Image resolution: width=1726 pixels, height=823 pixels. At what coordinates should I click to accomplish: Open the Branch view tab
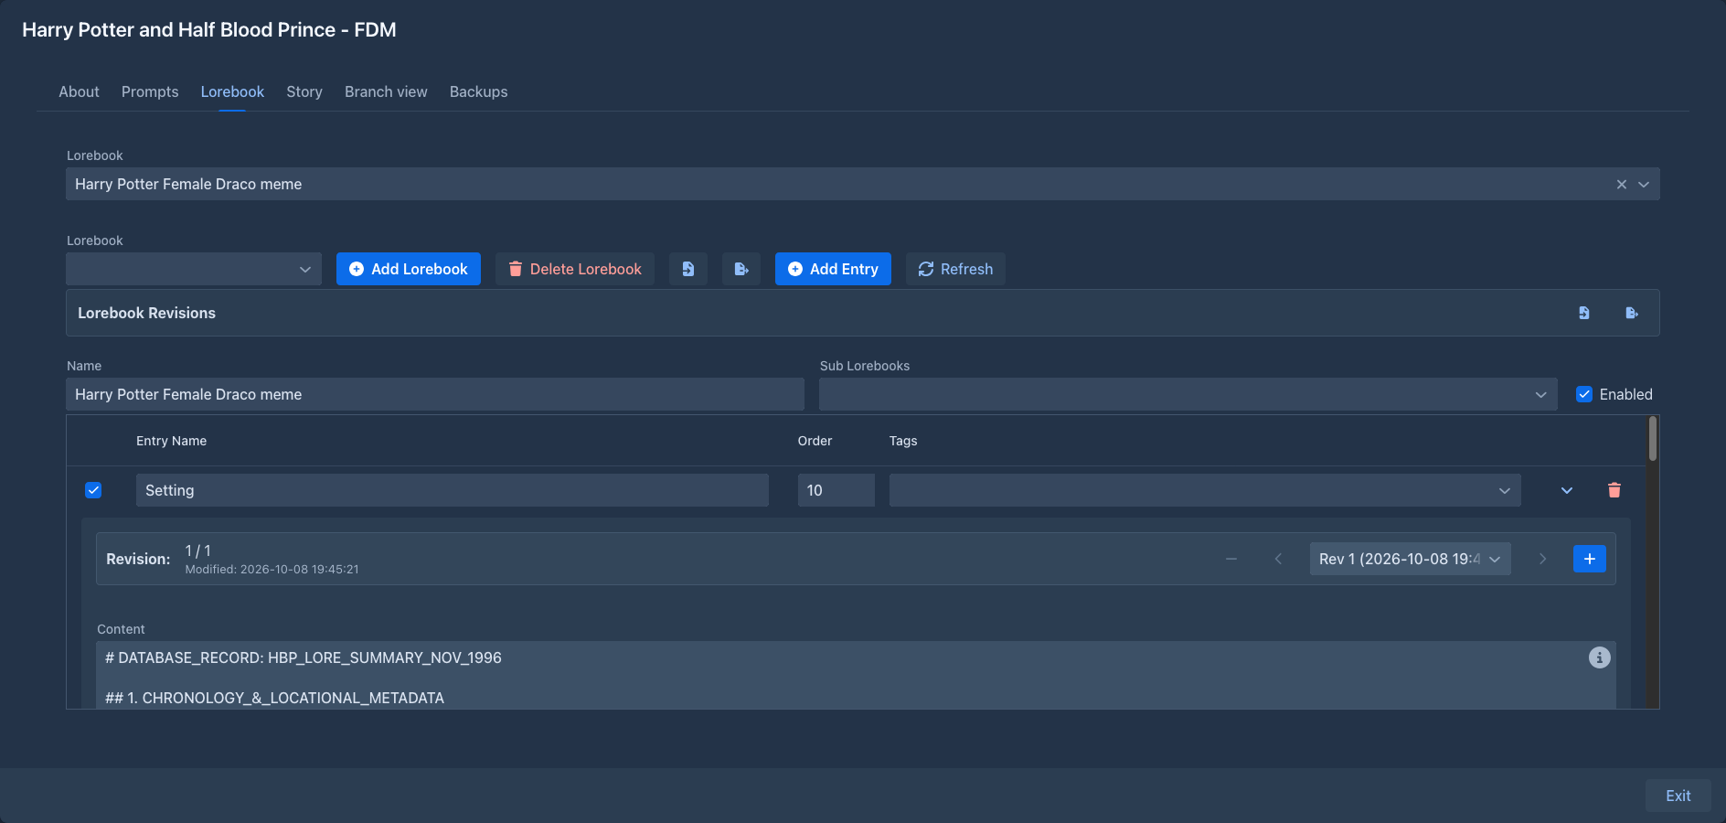tap(386, 91)
